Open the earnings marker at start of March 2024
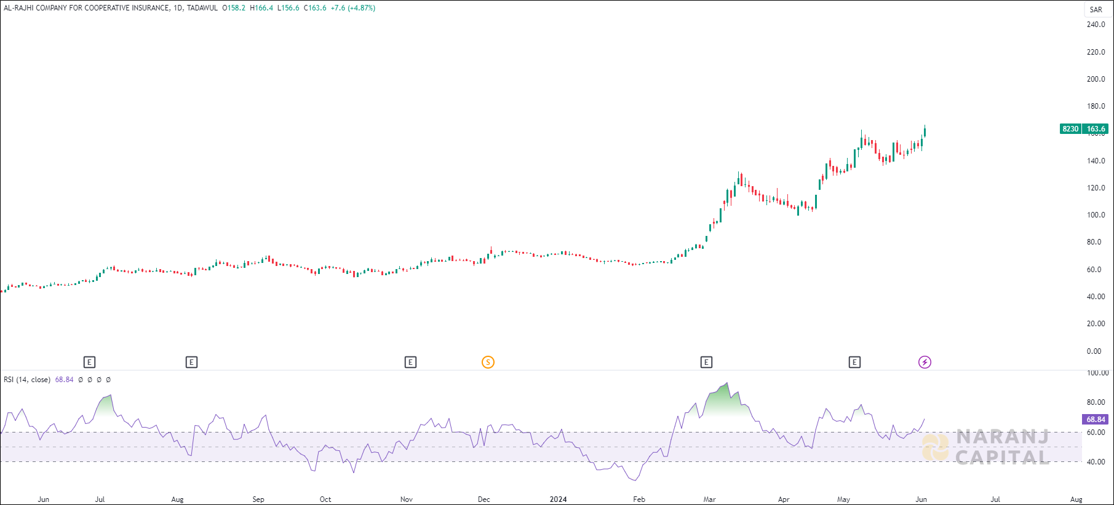 (x=706, y=362)
